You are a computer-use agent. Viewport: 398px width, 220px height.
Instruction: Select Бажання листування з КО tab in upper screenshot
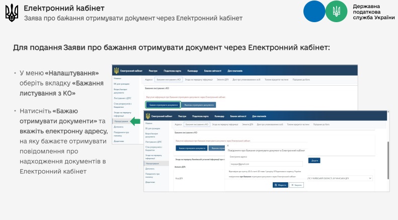(169, 80)
